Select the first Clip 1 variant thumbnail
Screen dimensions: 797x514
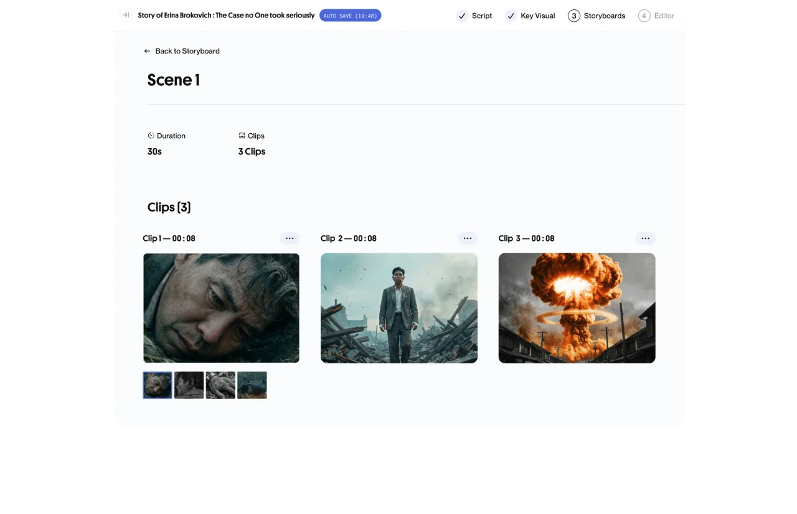tap(158, 385)
